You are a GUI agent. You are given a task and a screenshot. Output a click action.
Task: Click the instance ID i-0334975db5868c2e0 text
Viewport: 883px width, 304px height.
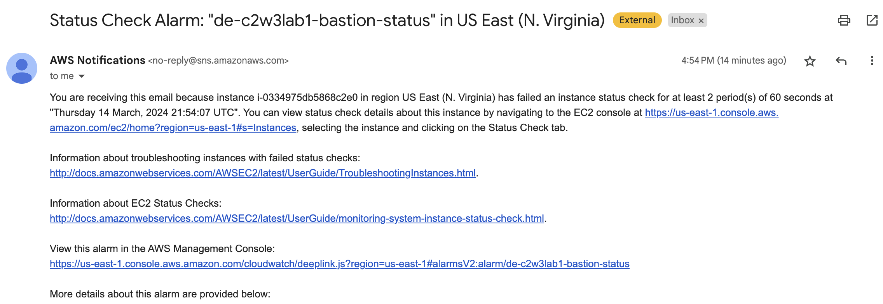pyautogui.click(x=307, y=97)
